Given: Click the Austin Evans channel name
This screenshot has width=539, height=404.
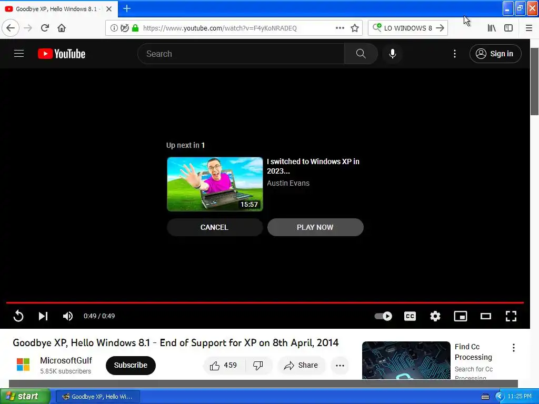Looking at the screenshot, I should pyautogui.click(x=288, y=183).
